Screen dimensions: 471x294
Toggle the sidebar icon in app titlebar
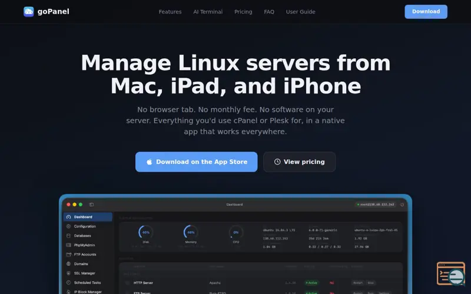tap(92, 205)
